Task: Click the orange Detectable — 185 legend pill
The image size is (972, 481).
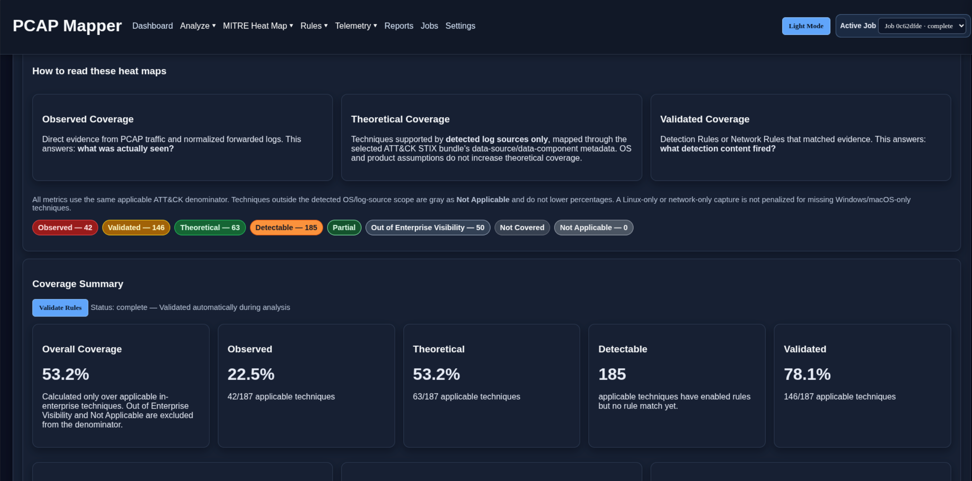Action: click(x=286, y=228)
